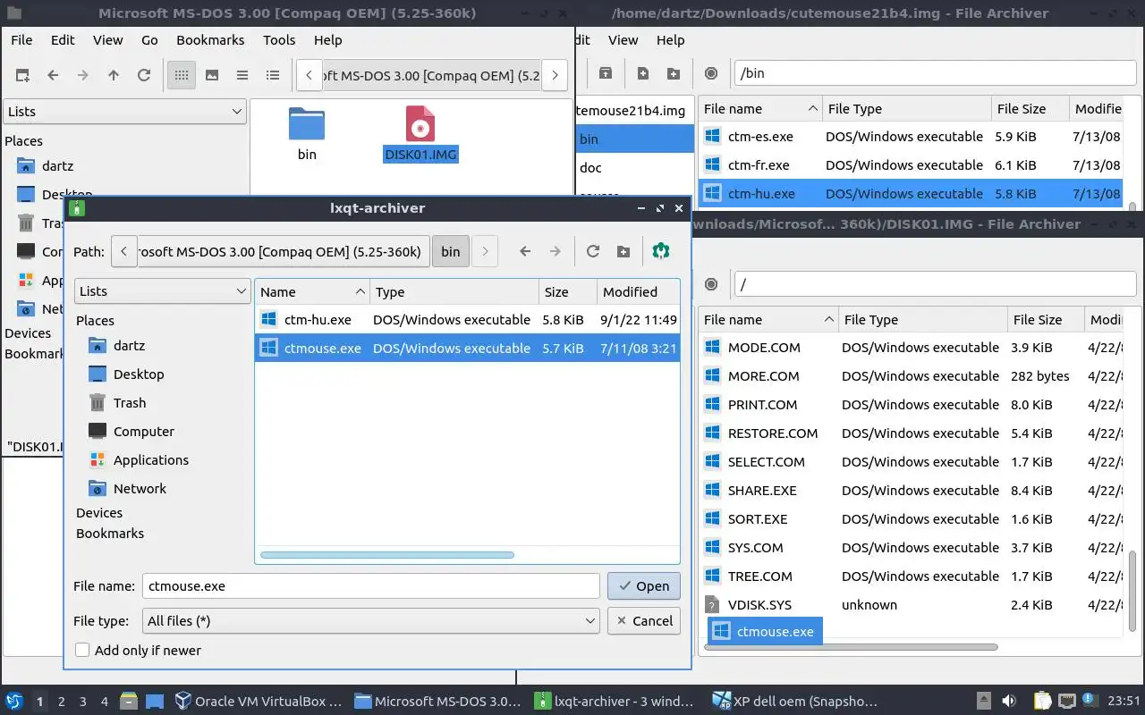The height and width of the screenshot is (715, 1145).
Task: Open the Edit menu in file manager
Action: (x=63, y=40)
